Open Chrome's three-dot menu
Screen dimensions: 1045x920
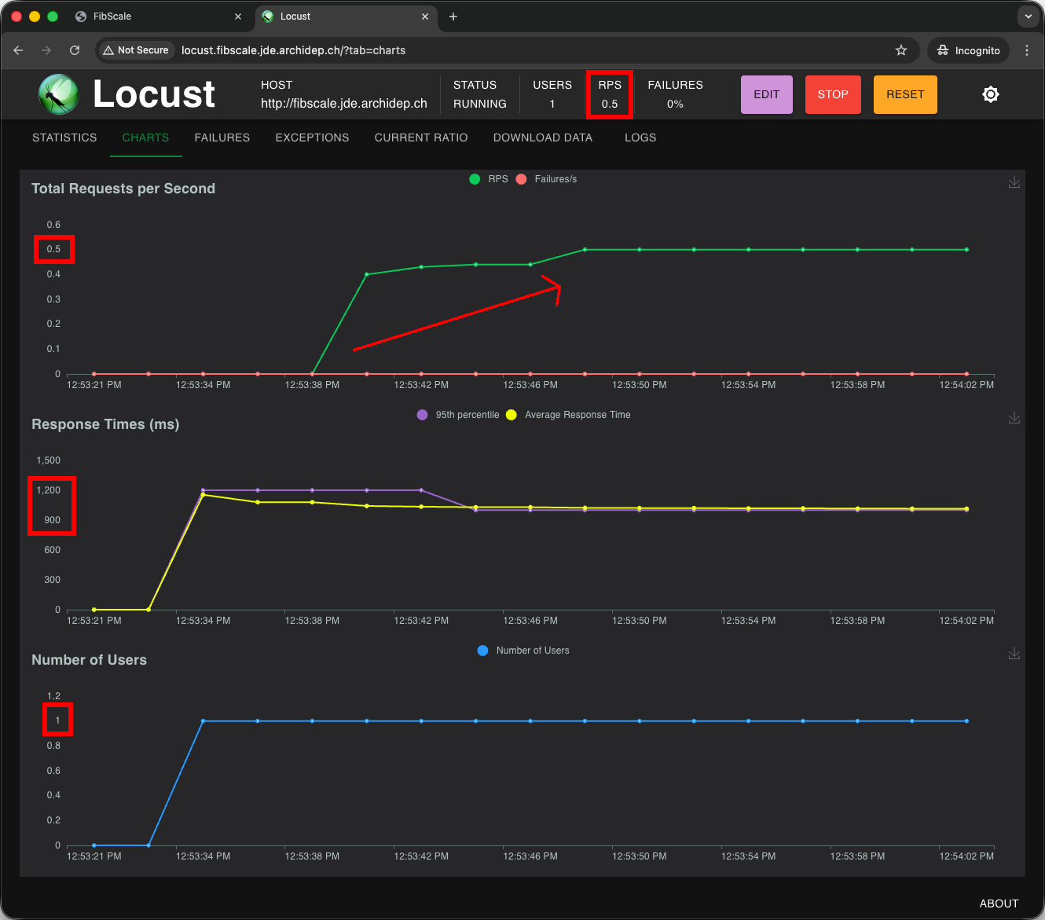(x=1027, y=49)
